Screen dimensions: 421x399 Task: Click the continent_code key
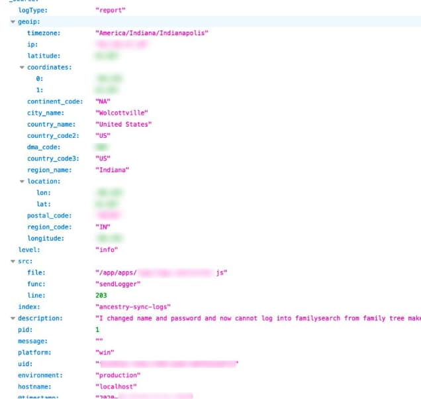pos(55,101)
